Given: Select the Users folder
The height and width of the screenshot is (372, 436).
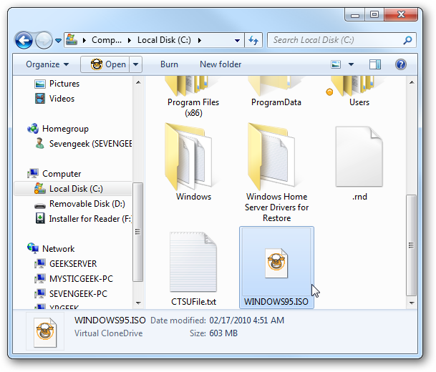Looking at the screenshot, I should coord(359,92).
